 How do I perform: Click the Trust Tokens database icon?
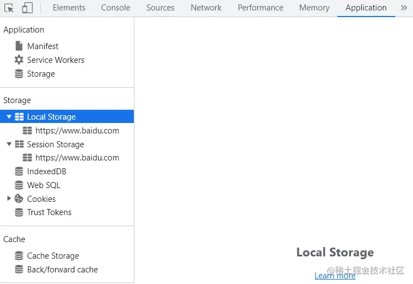point(19,212)
